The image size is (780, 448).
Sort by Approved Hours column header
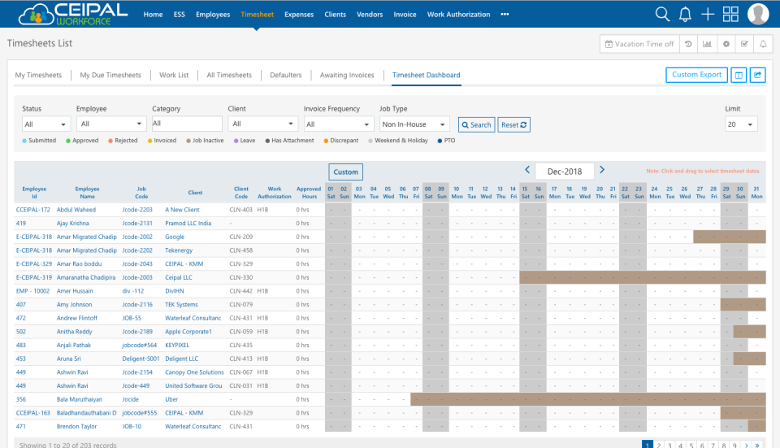tap(309, 193)
